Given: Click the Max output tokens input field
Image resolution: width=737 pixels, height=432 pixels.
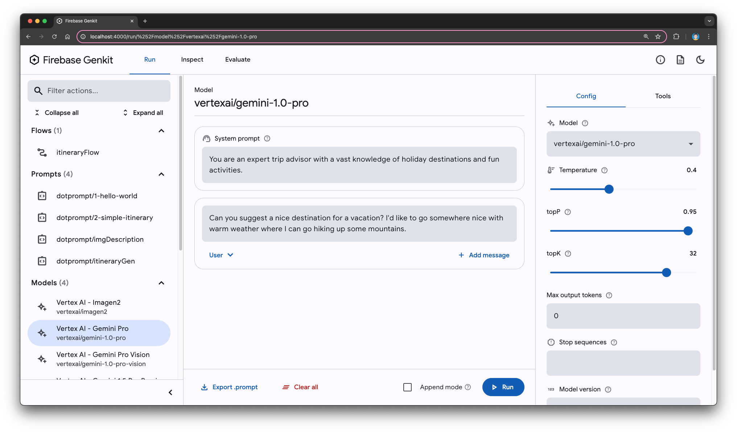Looking at the screenshot, I should pos(623,316).
